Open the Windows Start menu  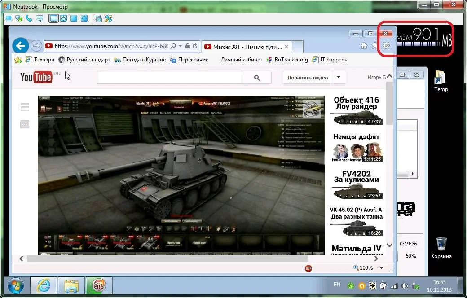coord(15,286)
